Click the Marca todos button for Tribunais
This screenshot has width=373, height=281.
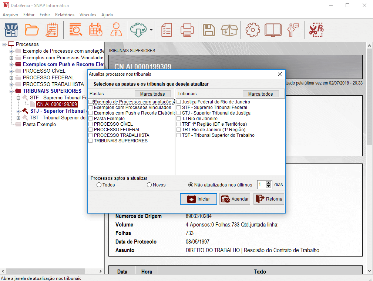(261, 94)
